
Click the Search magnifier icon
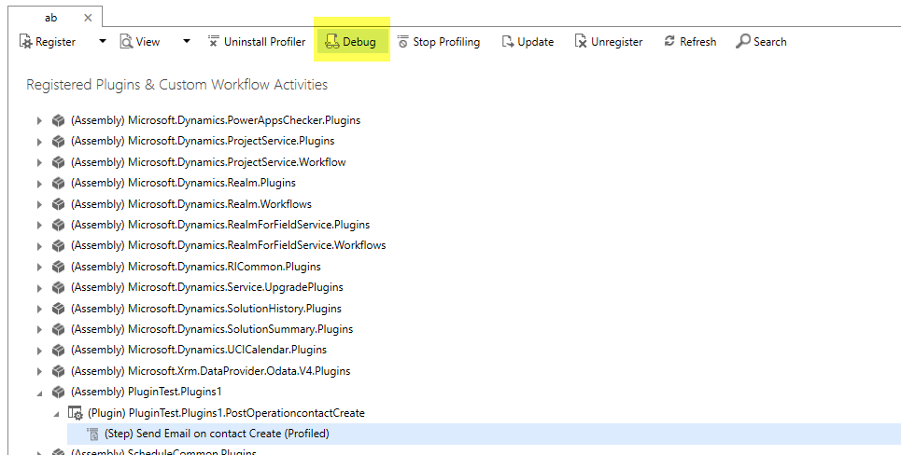tap(742, 41)
